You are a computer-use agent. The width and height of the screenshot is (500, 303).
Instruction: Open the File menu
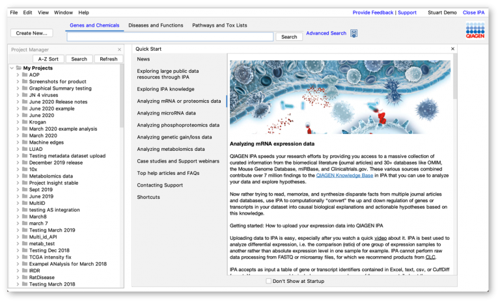coord(14,12)
